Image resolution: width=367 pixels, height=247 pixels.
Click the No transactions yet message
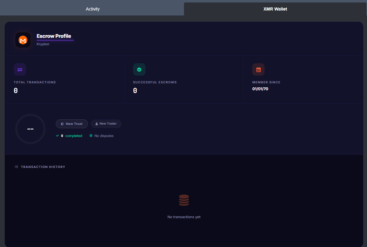(x=184, y=217)
